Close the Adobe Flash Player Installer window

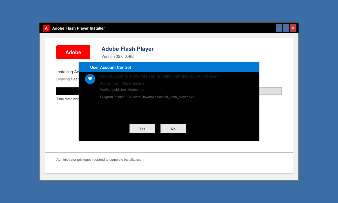pos(293,28)
